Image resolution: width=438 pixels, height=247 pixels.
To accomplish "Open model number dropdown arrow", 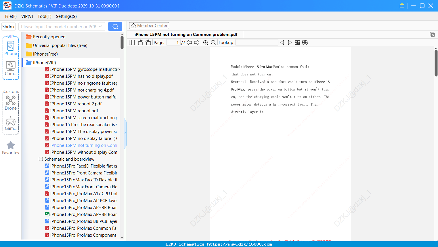I will point(100,26).
